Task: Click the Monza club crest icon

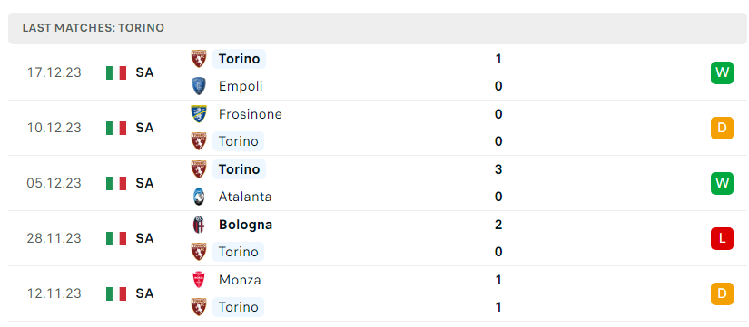Action: click(199, 279)
